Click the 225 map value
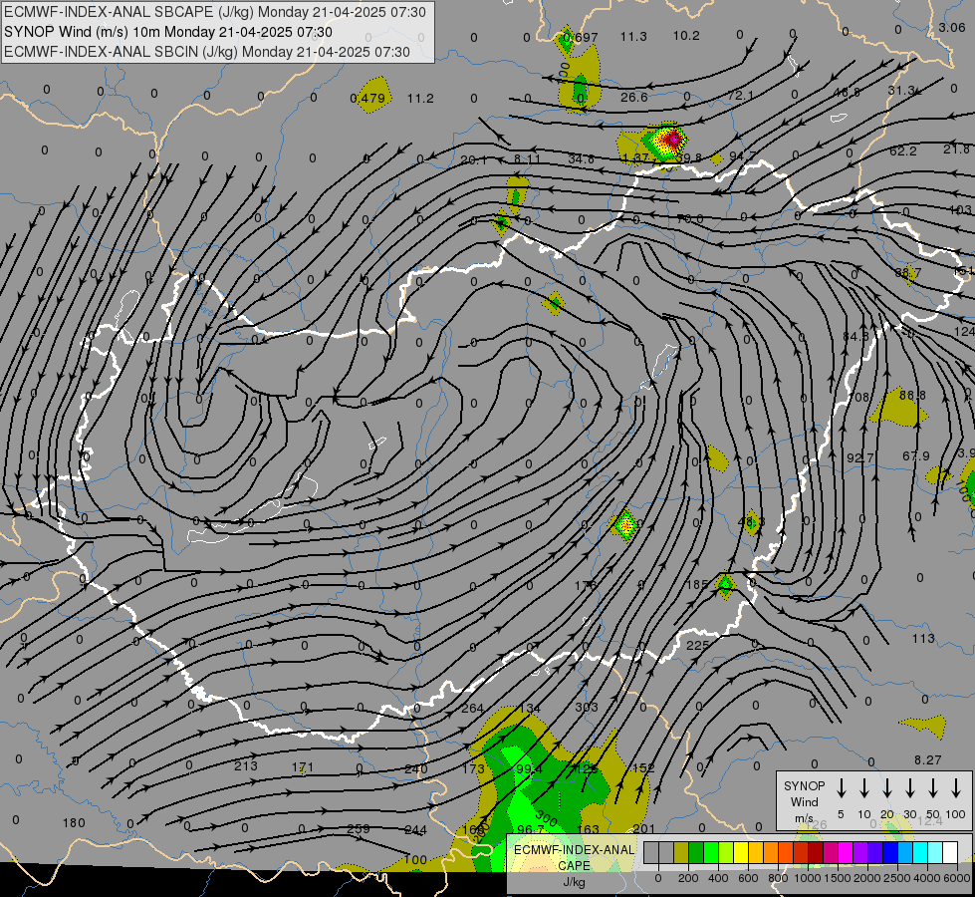Image resolution: width=975 pixels, height=897 pixels. point(697,646)
